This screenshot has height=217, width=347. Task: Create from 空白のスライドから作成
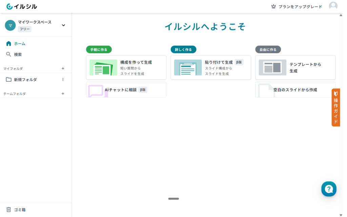(295, 90)
